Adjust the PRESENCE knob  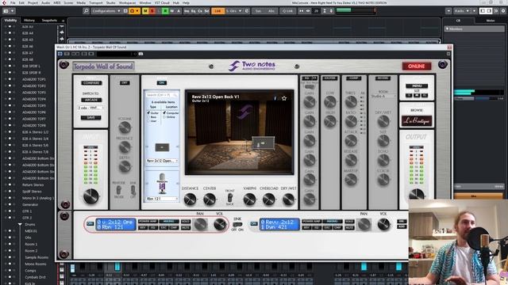(125, 147)
